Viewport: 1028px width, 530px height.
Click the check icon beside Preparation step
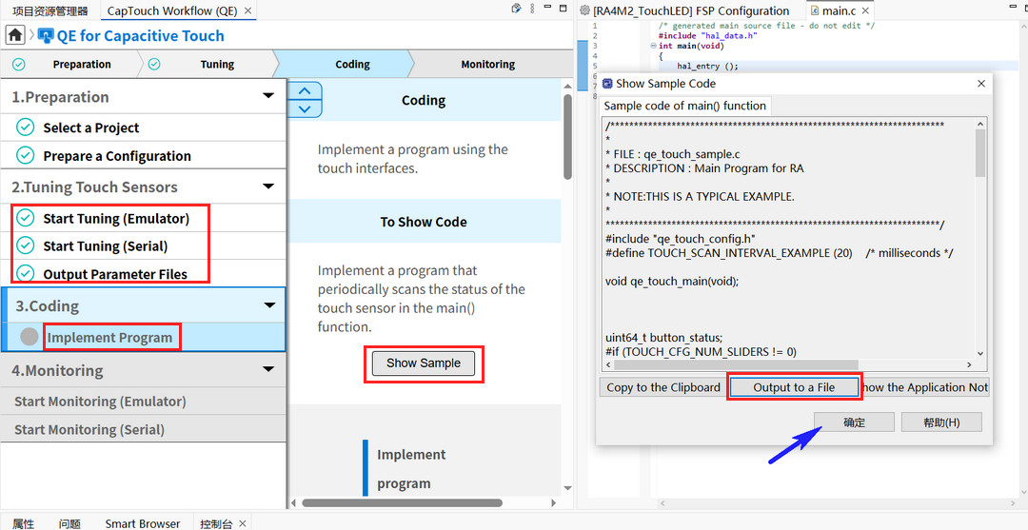[19, 64]
